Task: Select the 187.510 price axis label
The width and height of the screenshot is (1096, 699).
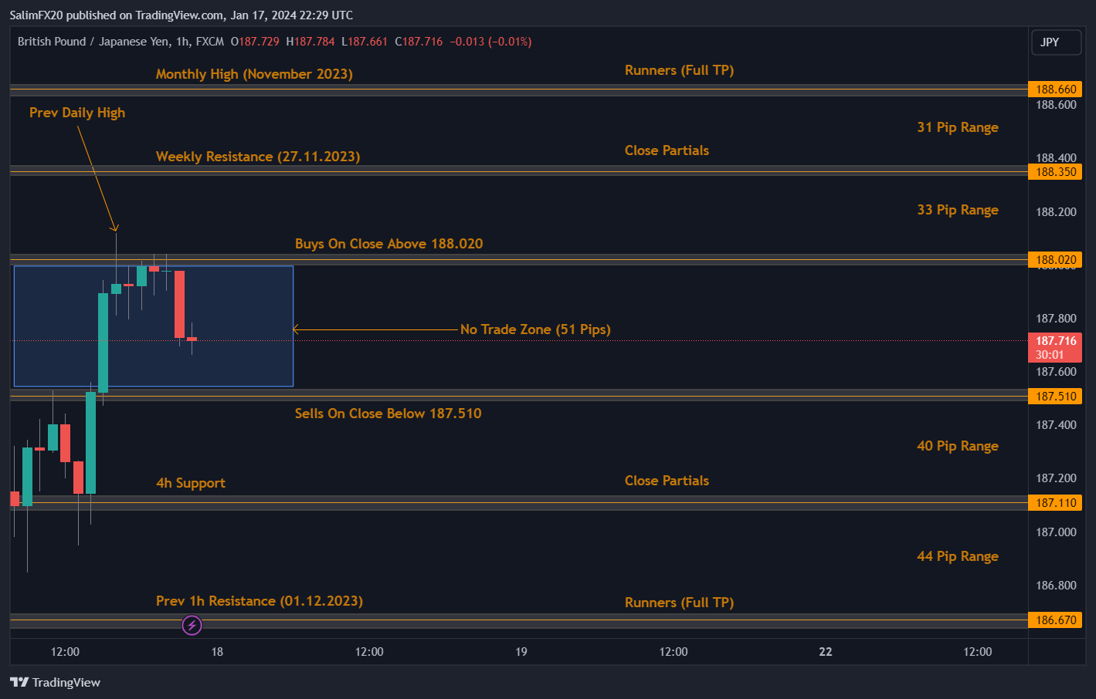Action: 1055,397
